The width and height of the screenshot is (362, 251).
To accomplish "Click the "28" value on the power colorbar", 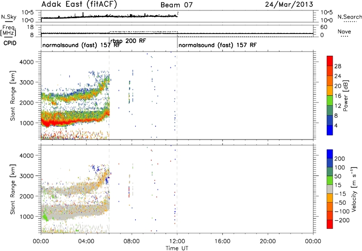I will point(338,66).
